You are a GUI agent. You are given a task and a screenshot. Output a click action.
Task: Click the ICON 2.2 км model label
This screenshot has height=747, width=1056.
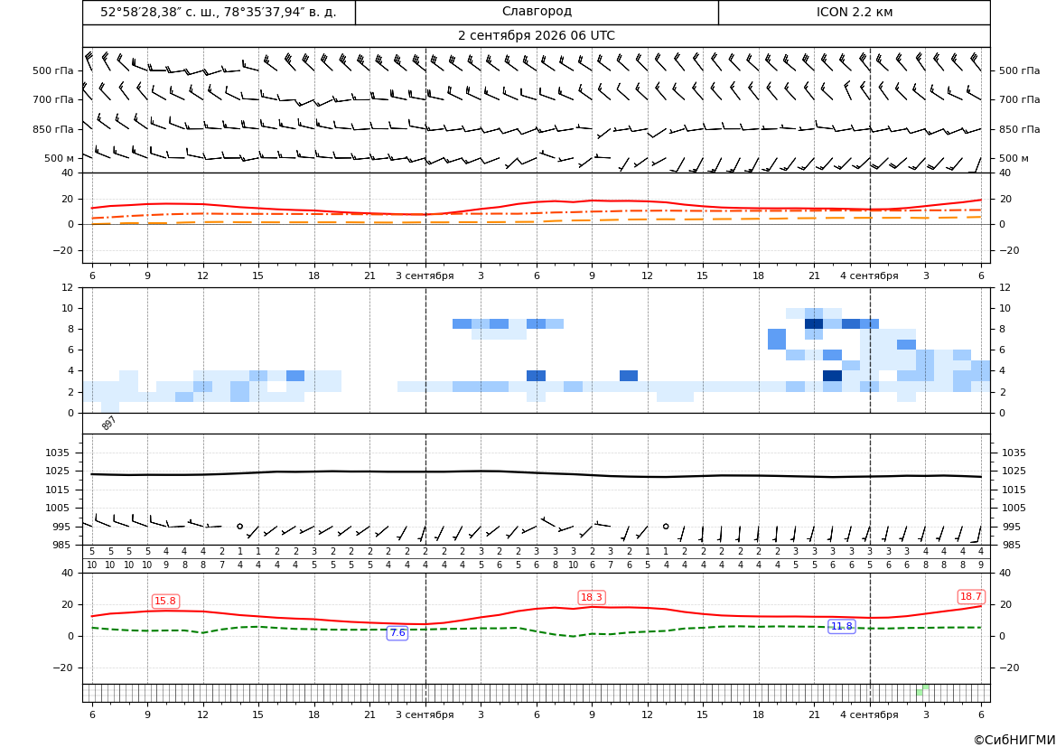[x=855, y=12]
